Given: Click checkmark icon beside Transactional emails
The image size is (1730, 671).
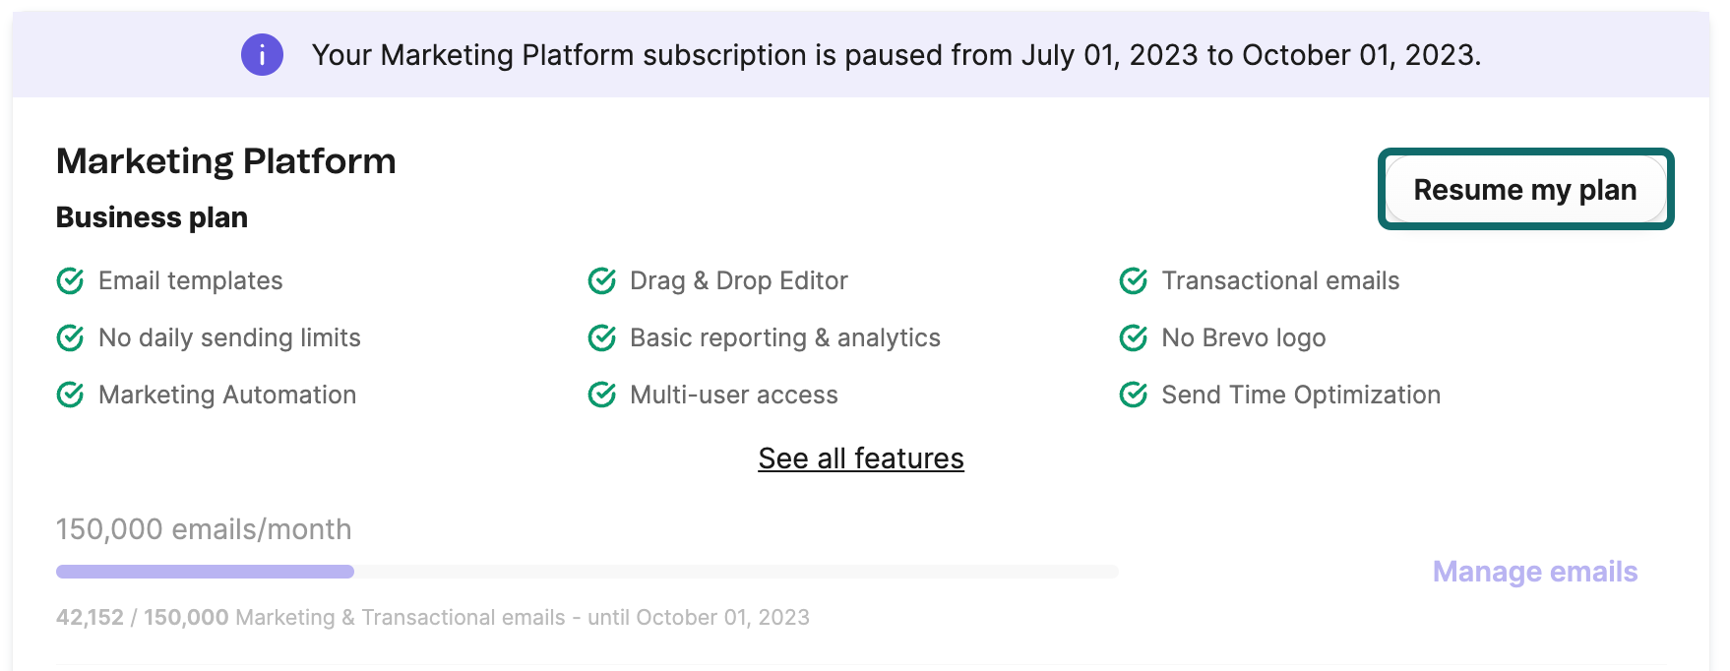Looking at the screenshot, I should 1134,281.
